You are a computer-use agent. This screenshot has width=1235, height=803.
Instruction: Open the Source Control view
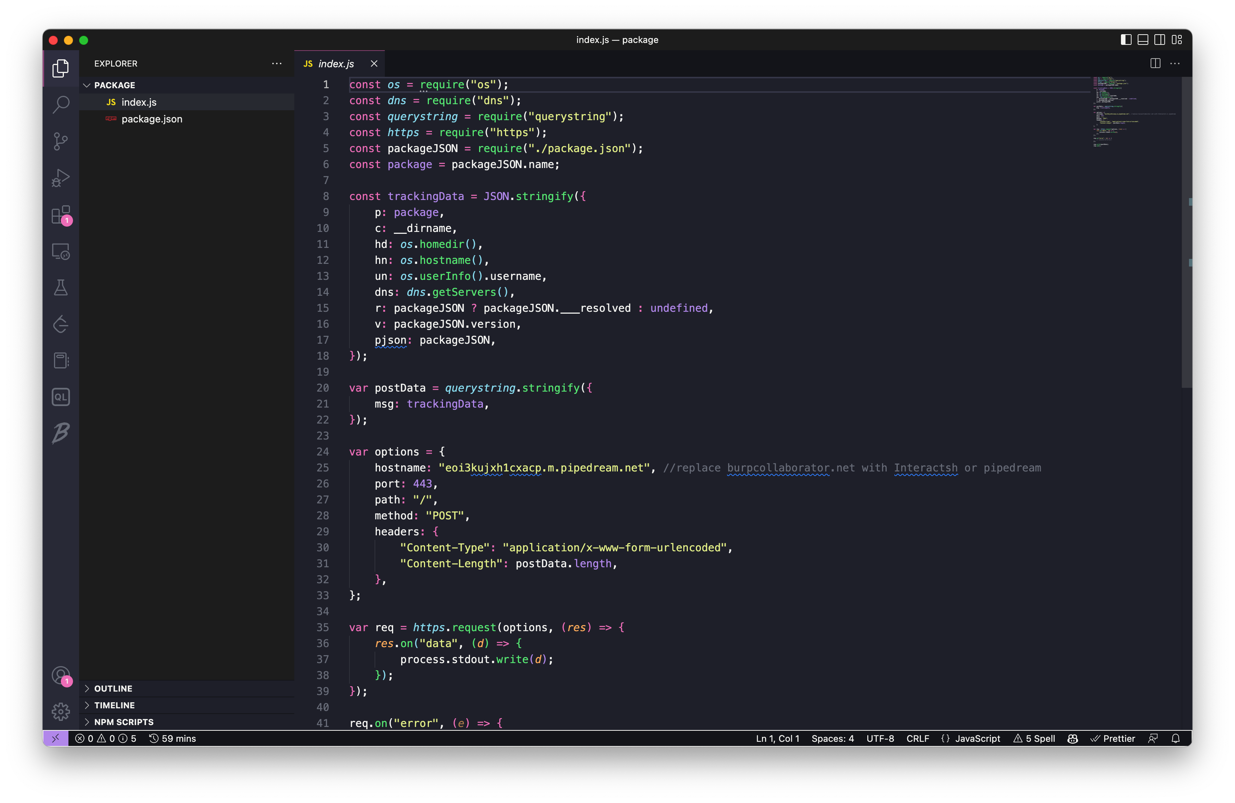(61, 141)
